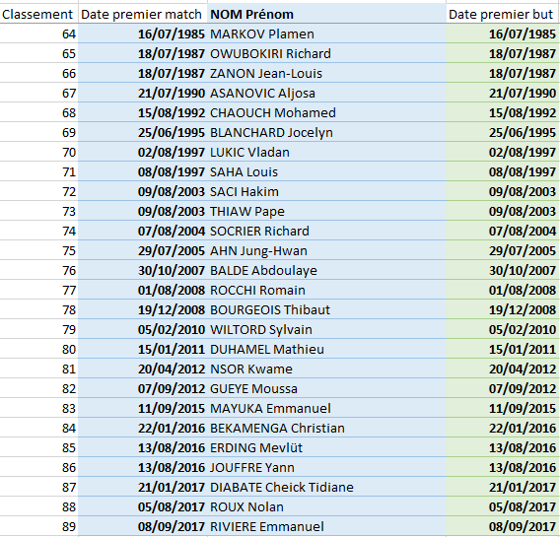The image size is (560, 537).
Task: Select the name 'SAHA Louis'
Action: click(x=244, y=171)
